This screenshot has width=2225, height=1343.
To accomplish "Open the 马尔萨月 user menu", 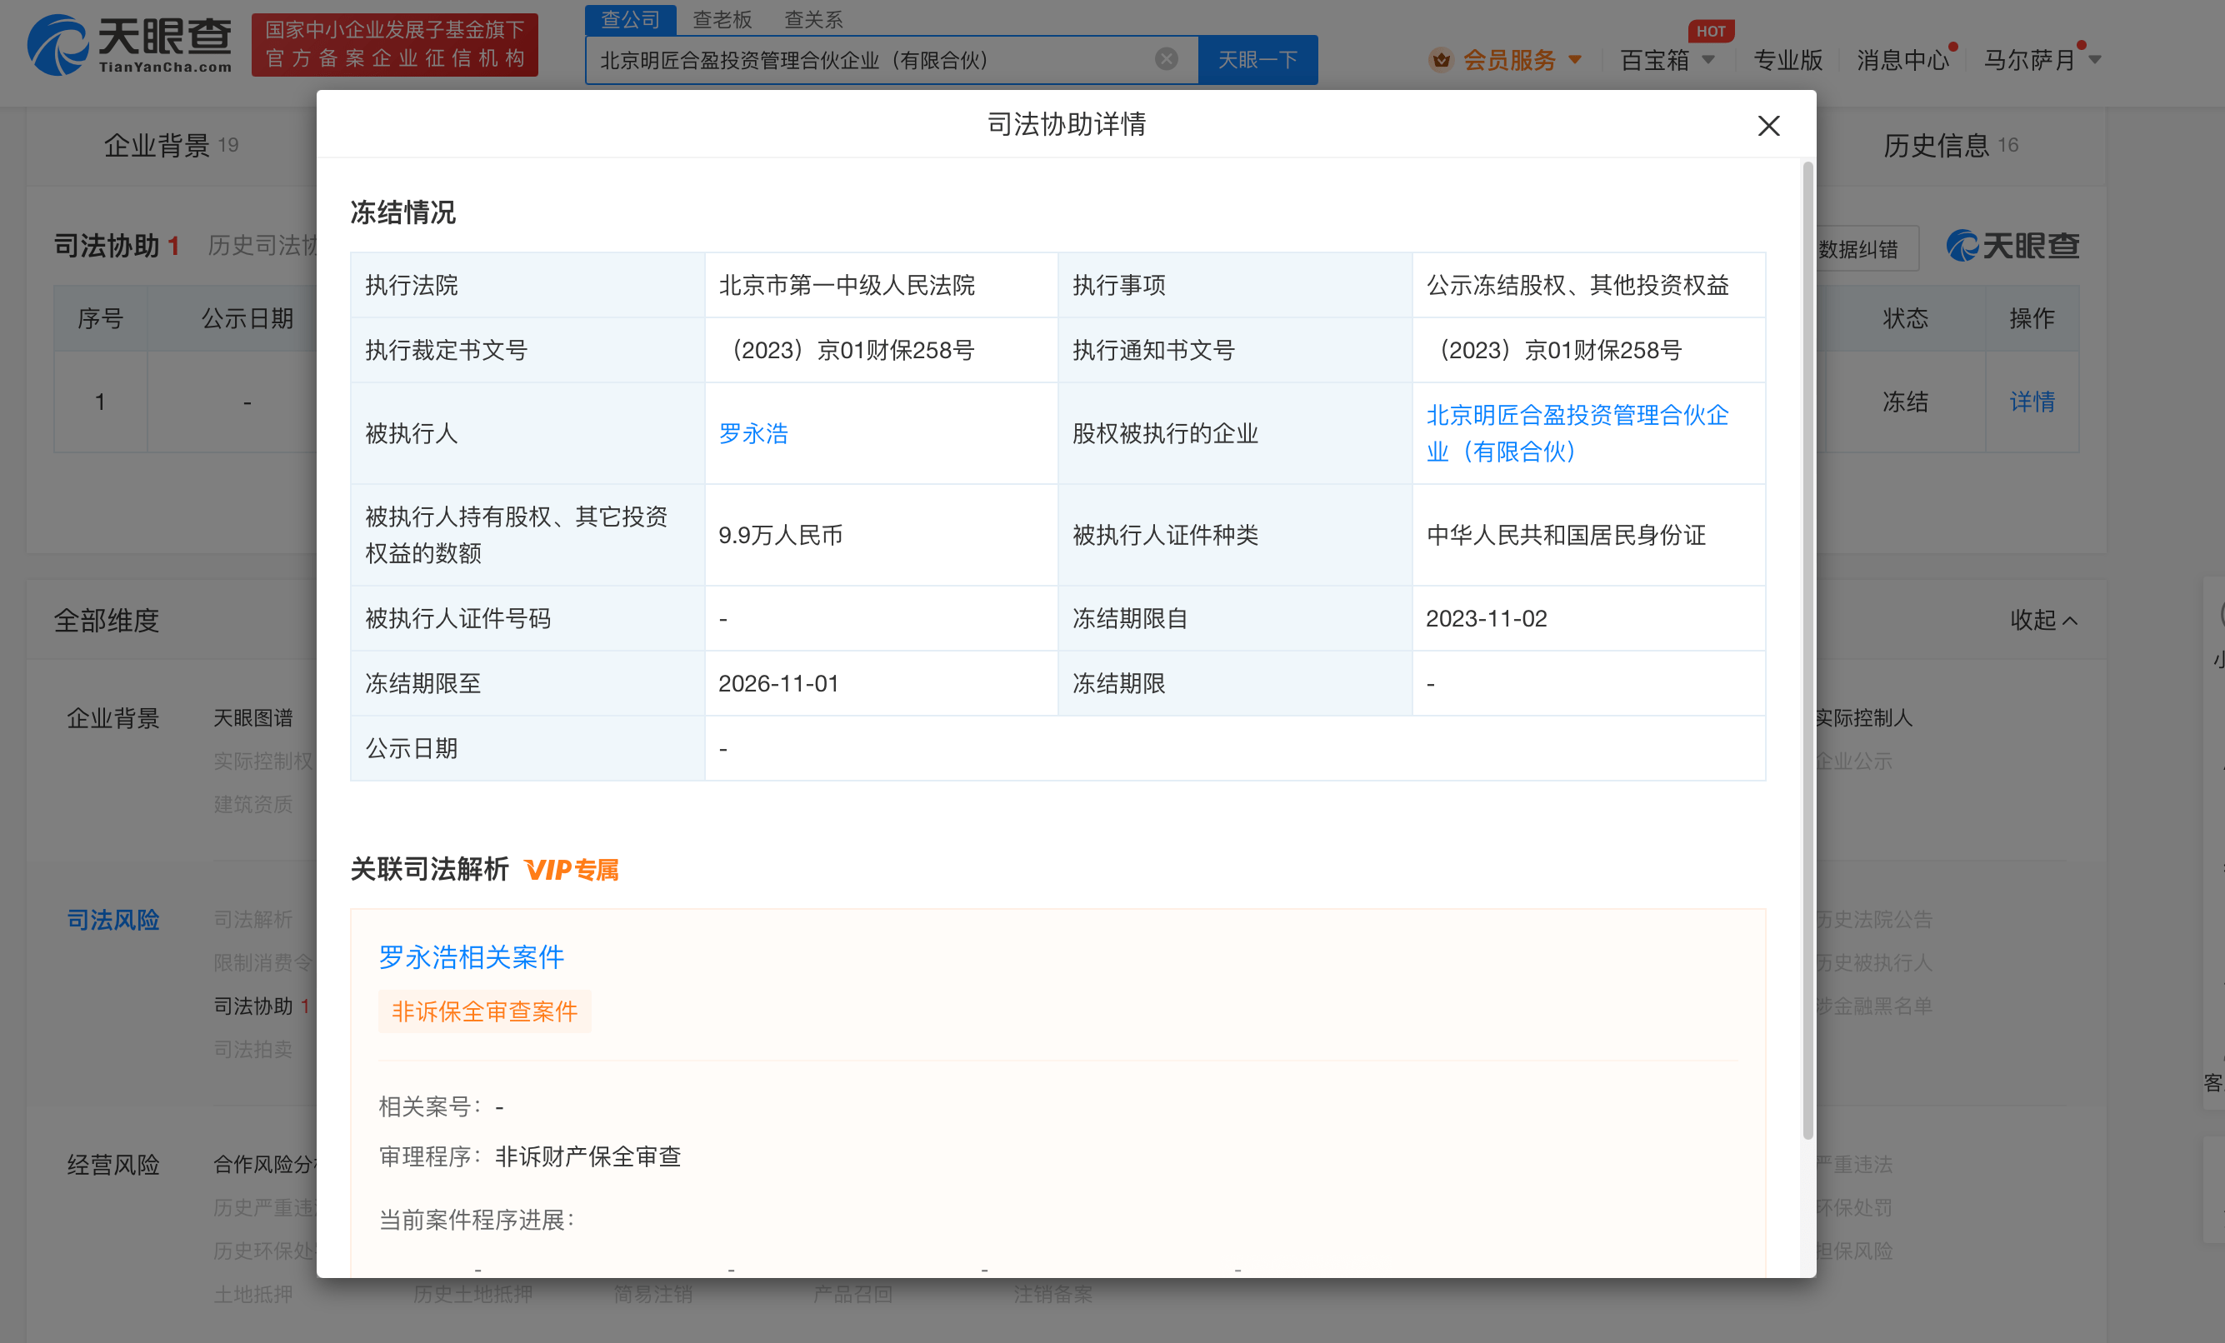I will pyautogui.click(x=2042, y=61).
